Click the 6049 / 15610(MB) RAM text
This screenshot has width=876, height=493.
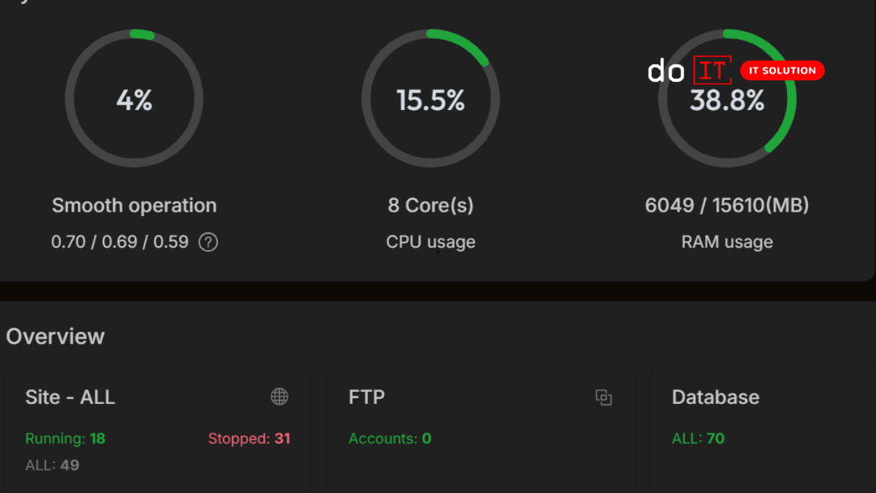tap(727, 205)
